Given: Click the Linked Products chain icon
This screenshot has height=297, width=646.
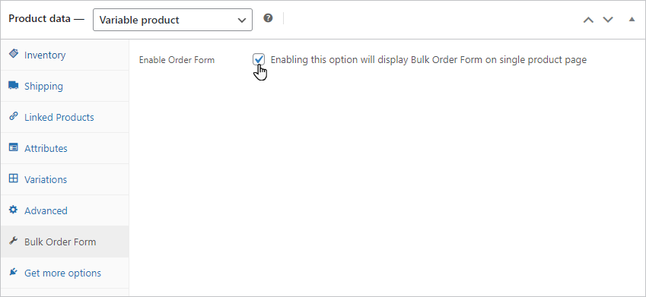Looking at the screenshot, I should [x=14, y=116].
